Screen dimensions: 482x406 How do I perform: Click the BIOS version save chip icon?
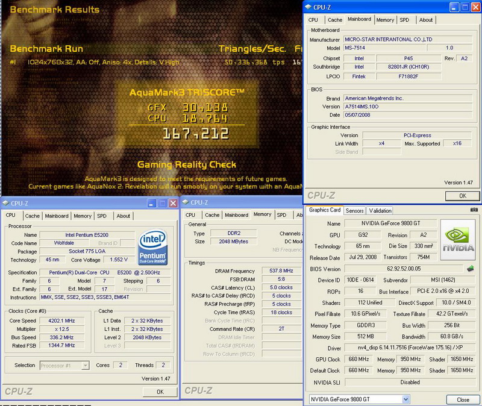(470, 269)
